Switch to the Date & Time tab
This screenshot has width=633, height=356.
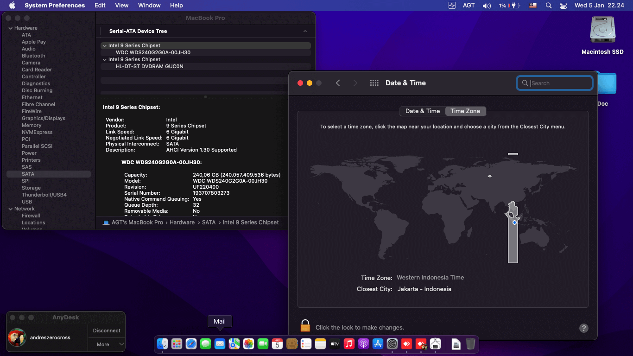[x=423, y=111]
